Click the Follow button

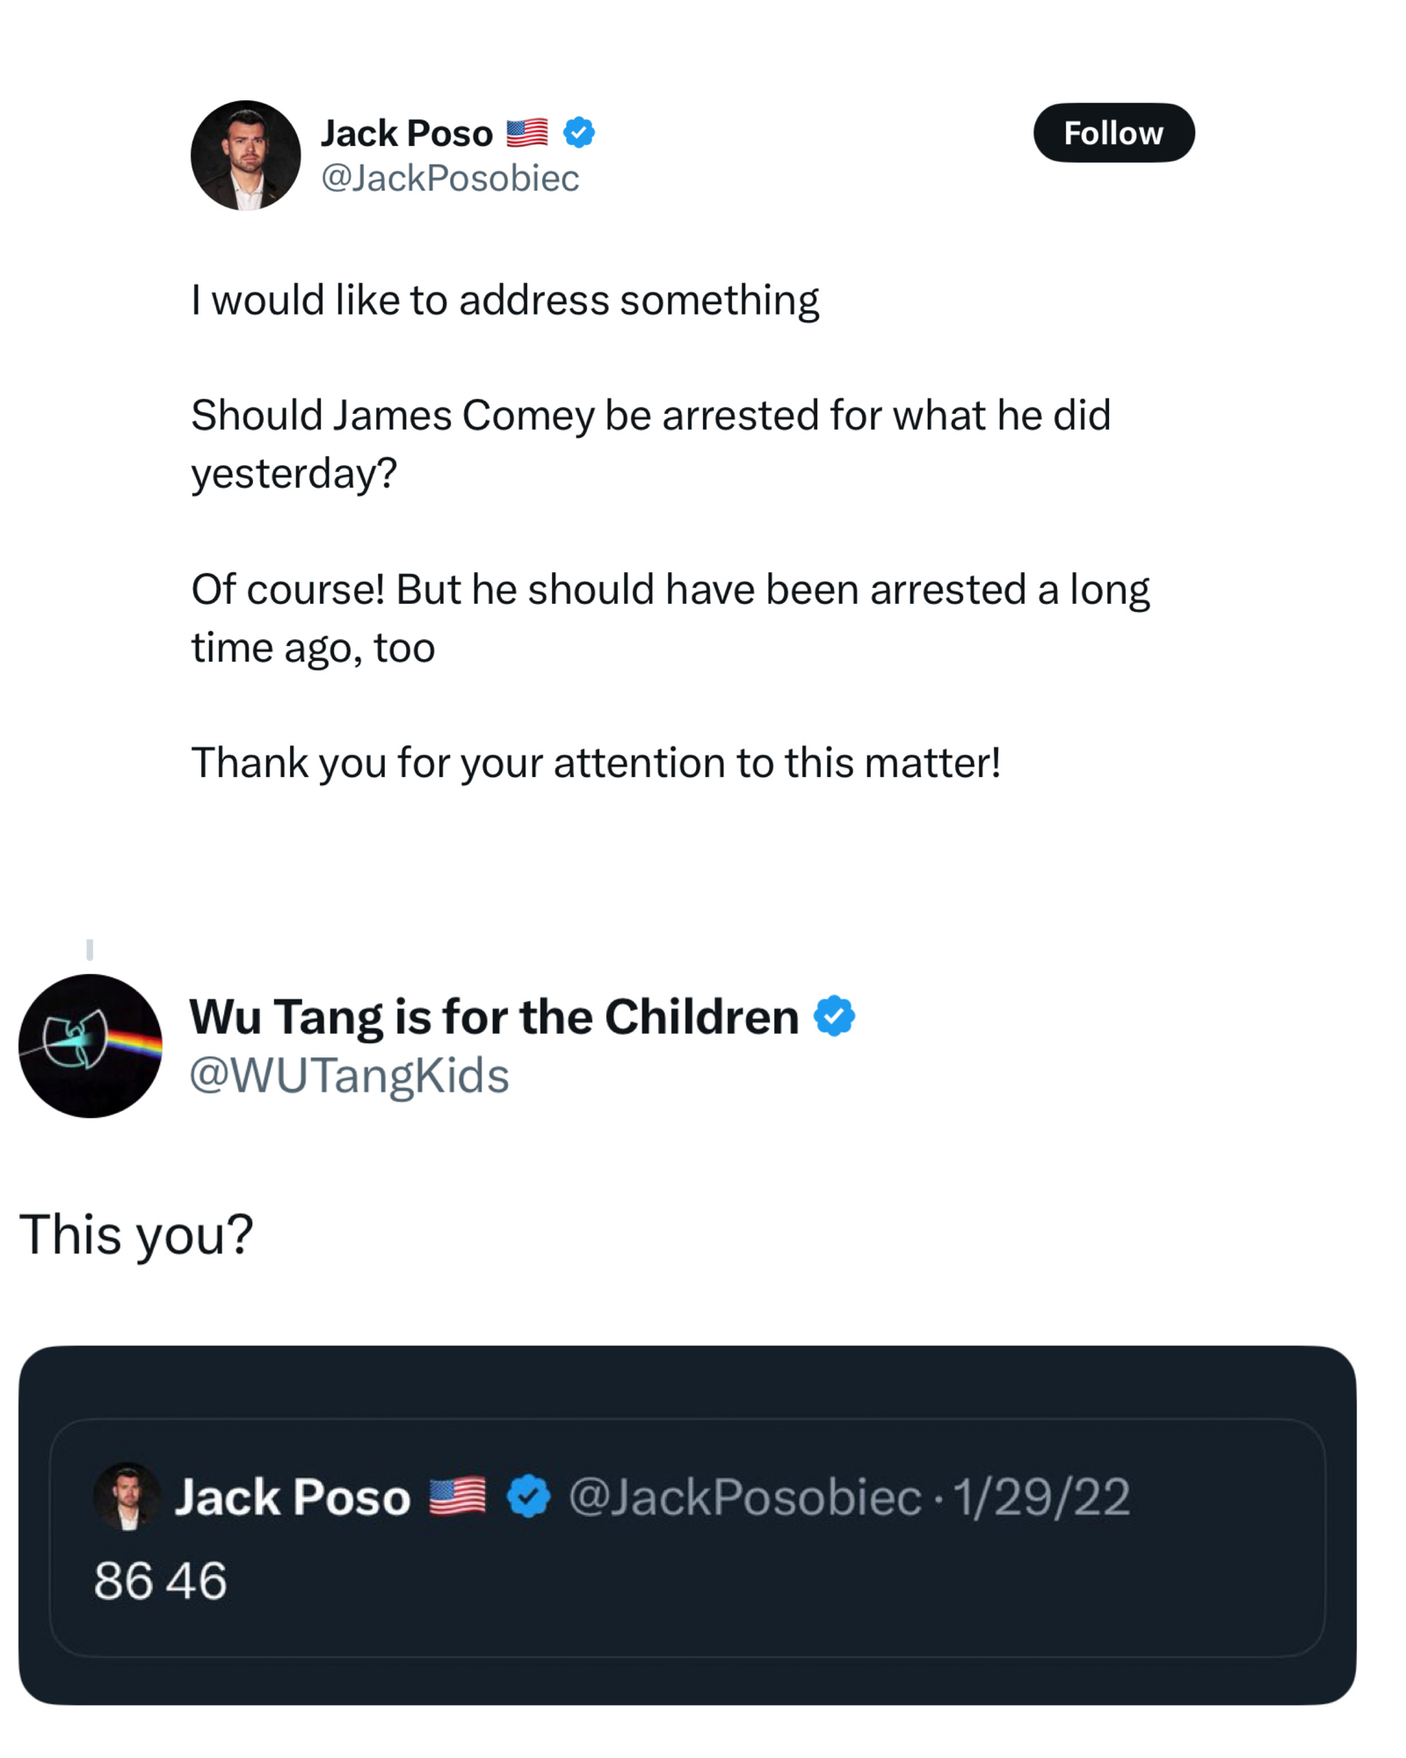tap(1112, 133)
